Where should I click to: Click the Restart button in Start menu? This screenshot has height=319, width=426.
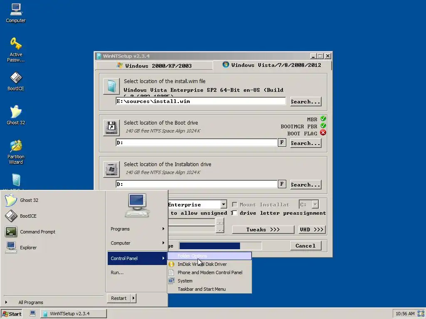(x=119, y=298)
